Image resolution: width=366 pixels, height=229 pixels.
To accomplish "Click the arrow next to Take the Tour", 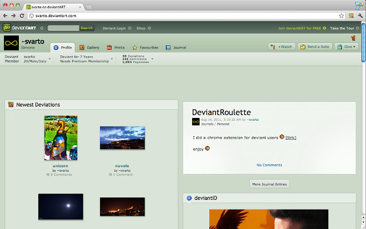I will [357, 28].
